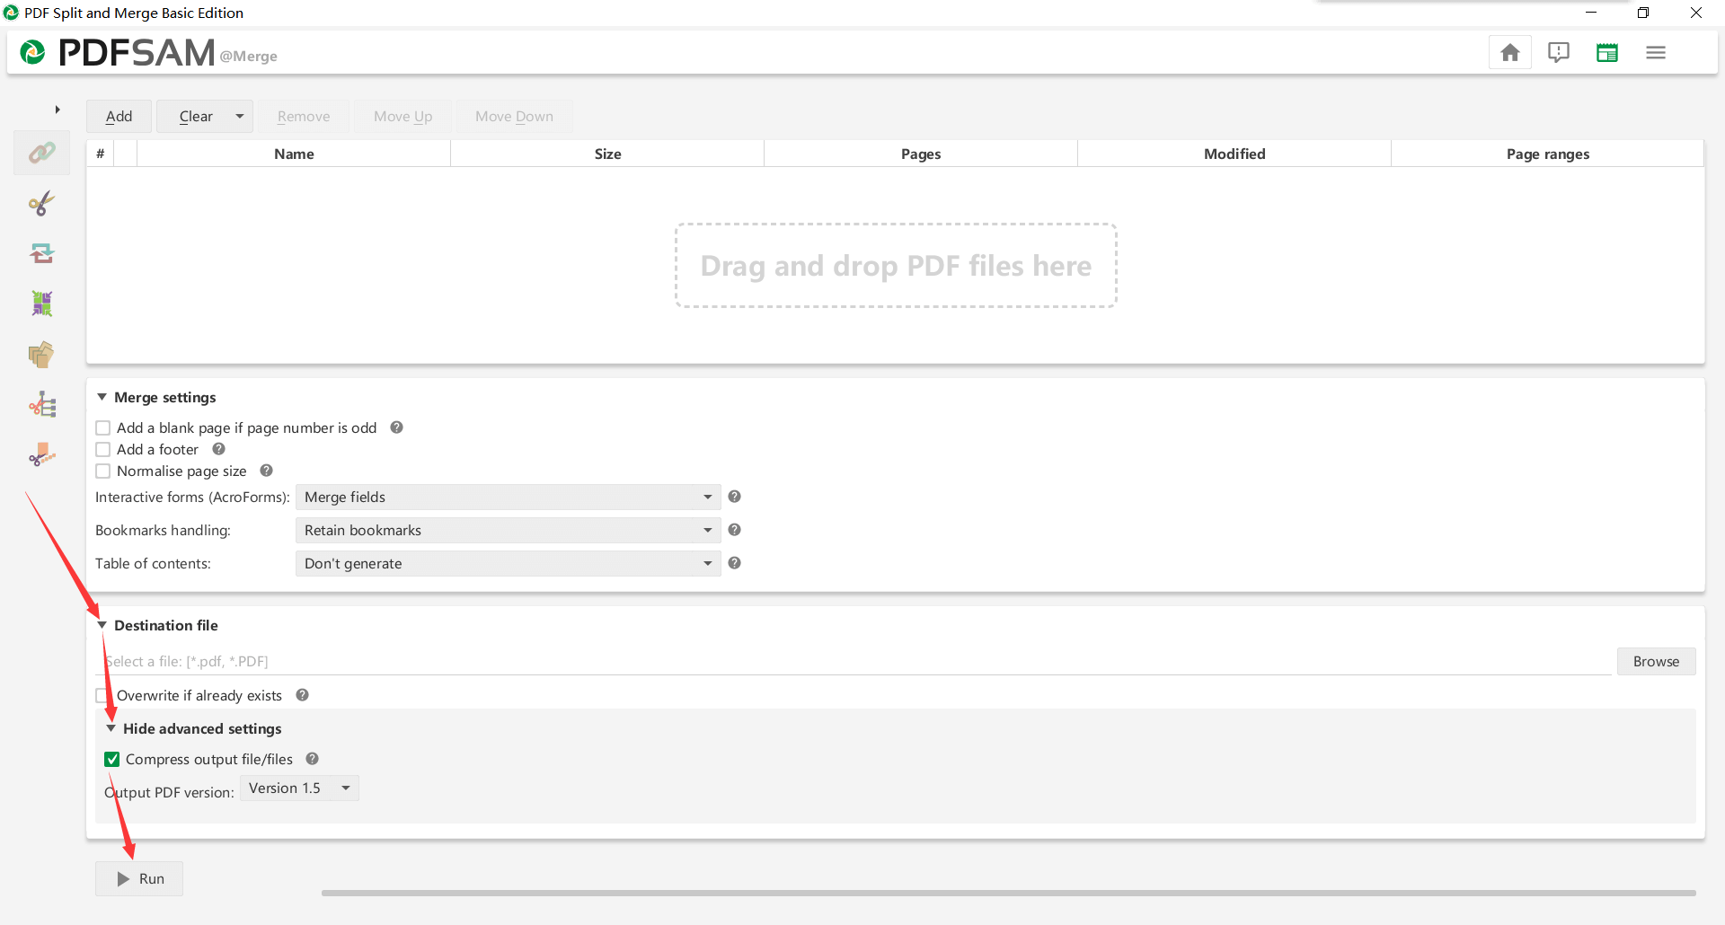The image size is (1725, 925).
Task: Open the Extract tool stacked pages icon
Action: (41, 355)
